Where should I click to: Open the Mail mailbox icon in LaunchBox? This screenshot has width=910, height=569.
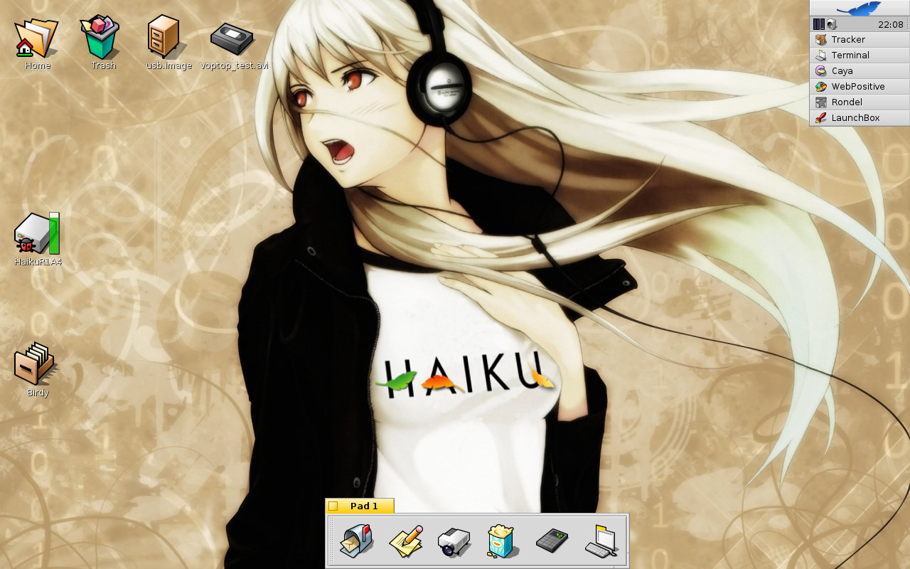point(356,542)
